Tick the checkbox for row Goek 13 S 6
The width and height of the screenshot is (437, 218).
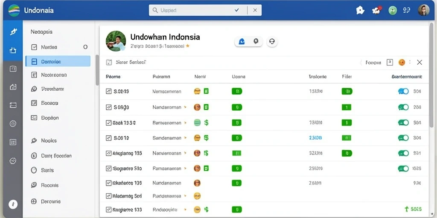(x=109, y=123)
